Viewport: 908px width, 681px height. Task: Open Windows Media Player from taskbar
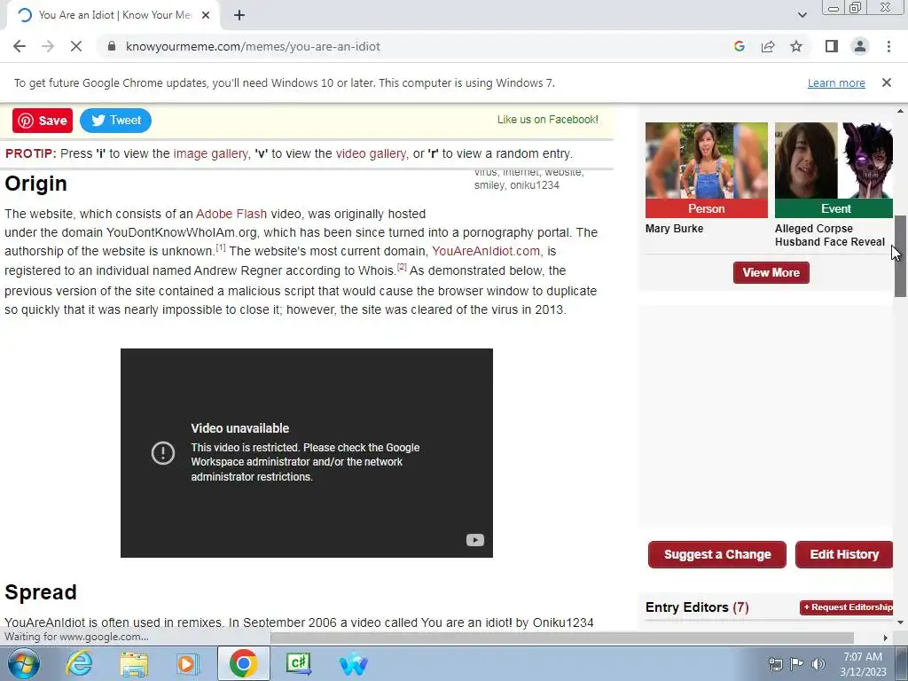coord(187,663)
